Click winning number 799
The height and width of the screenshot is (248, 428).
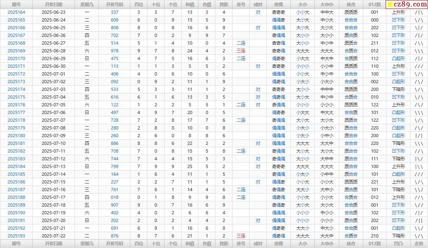click(x=115, y=166)
